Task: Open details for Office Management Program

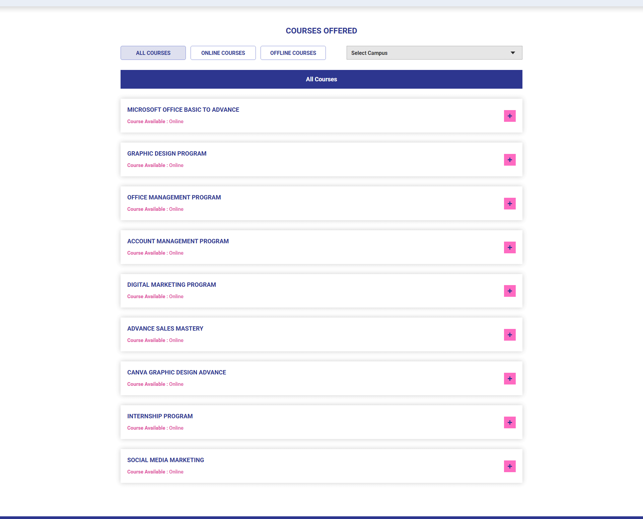Action: tap(510, 203)
